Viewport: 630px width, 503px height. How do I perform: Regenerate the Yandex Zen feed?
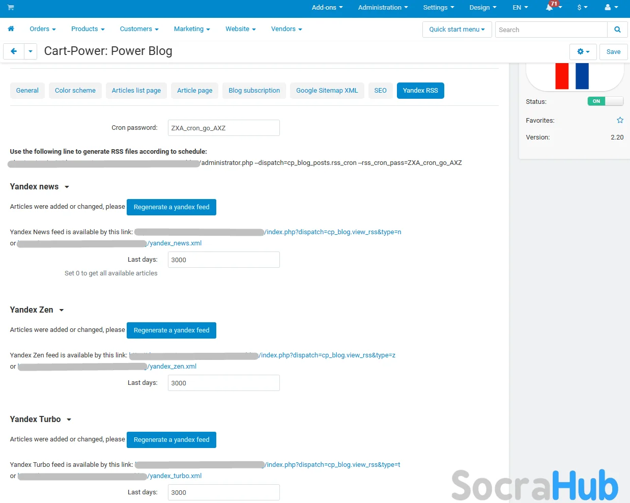pos(171,330)
